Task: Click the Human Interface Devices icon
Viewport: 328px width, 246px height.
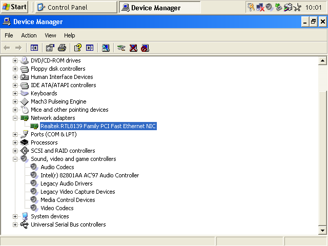Action: 25,77
